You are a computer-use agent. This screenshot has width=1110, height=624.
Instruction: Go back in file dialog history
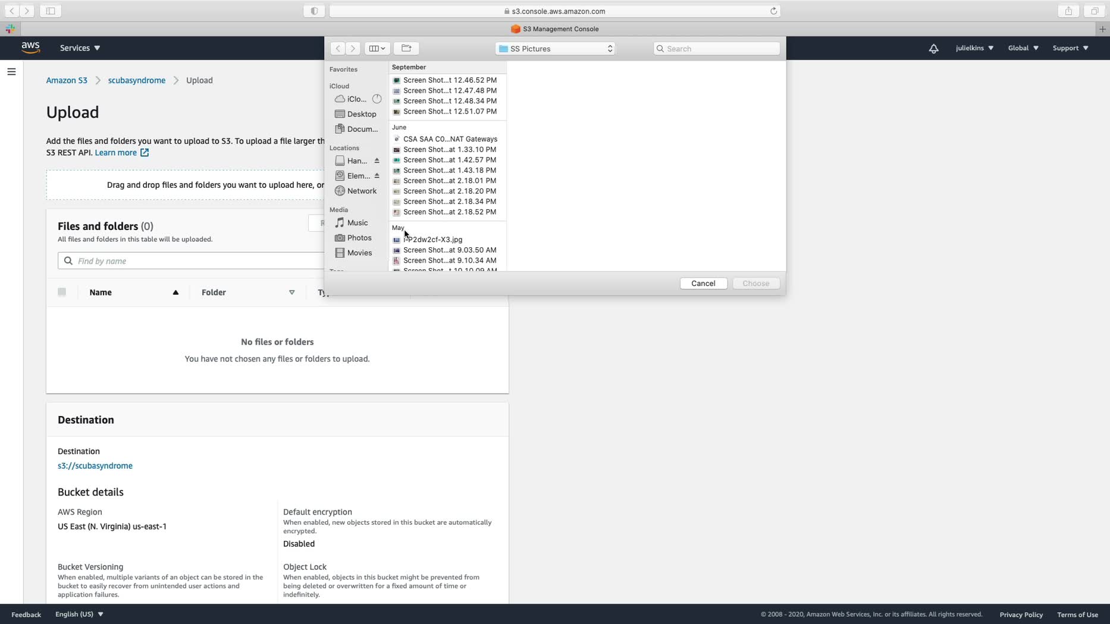(x=337, y=49)
